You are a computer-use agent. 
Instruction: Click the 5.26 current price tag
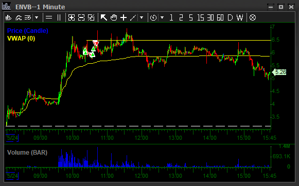coord(279,72)
